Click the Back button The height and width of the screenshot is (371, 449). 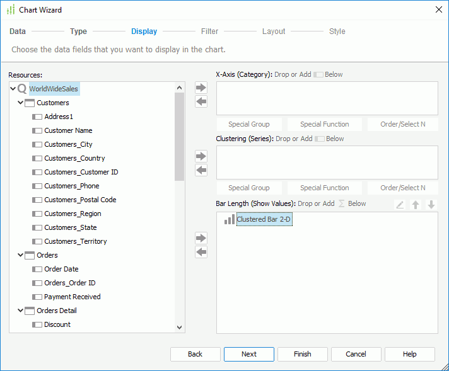click(195, 354)
